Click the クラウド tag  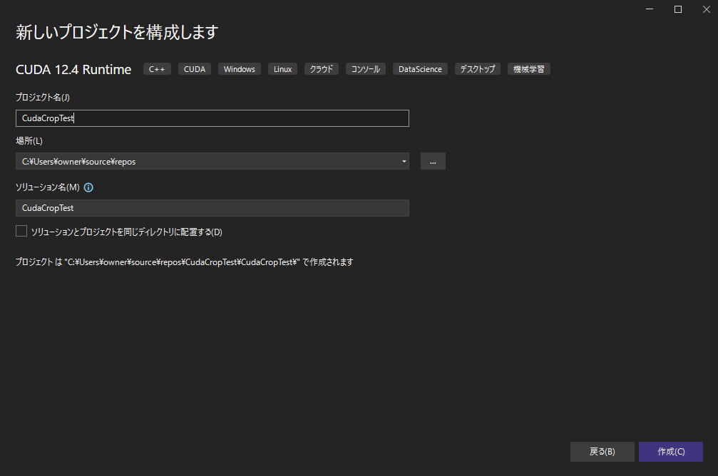[322, 69]
